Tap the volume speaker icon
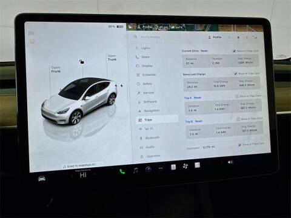Viewport: 291px width, 218px height. [x=230, y=162]
